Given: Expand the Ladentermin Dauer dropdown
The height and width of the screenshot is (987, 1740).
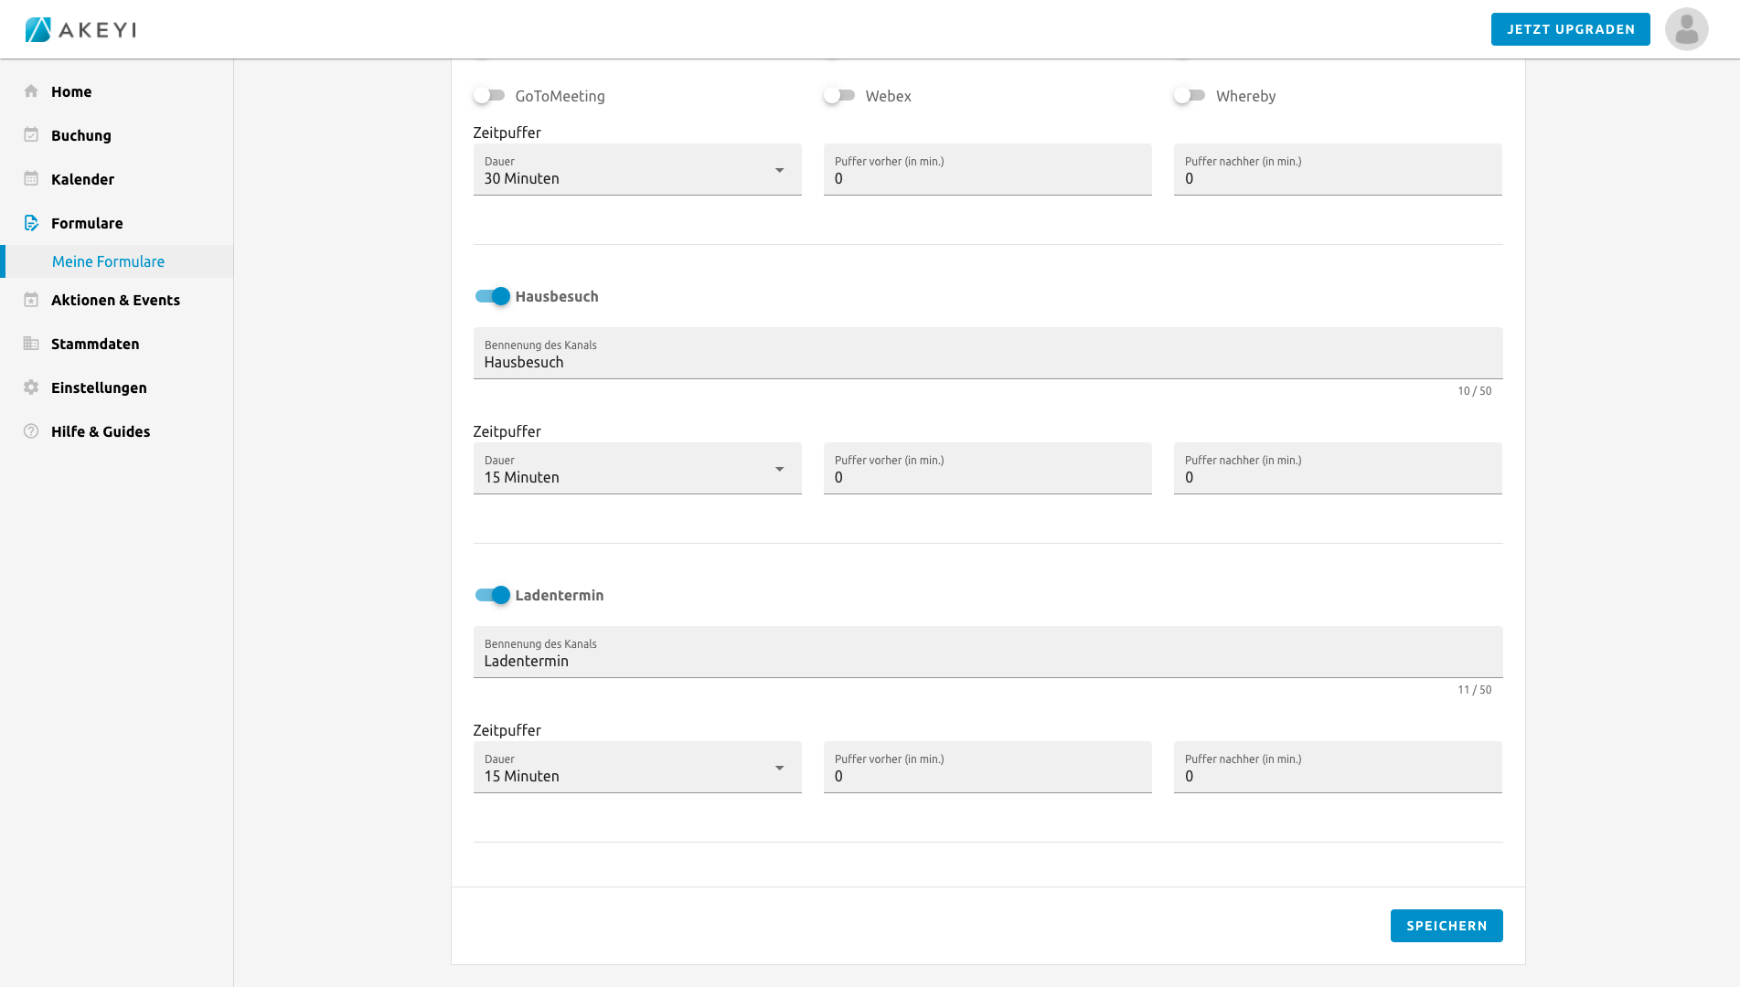Looking at the screenshot, I should point(636,768).
